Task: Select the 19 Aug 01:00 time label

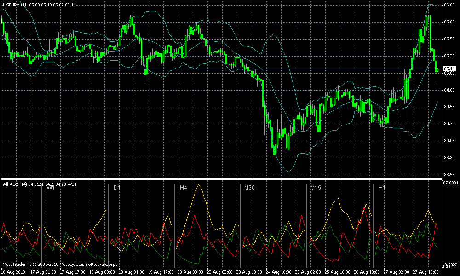Action: pyautogui.click(x=132, y=272)
